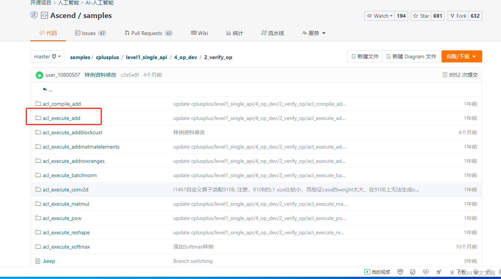
Task: Open the samples repository title link
Action: [x=97, y=15]
